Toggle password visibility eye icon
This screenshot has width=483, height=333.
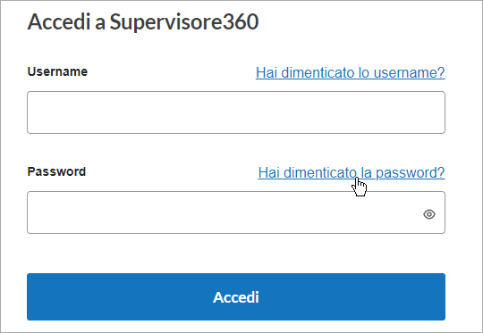[429, 214]
